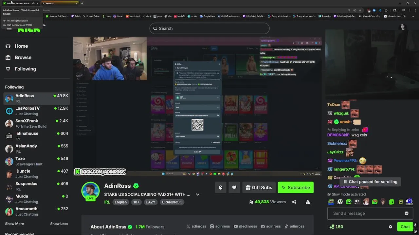This screenshot has width=419, height=235.
Task: Insert anime girl quick emote
Action: (x=366, y=202)
